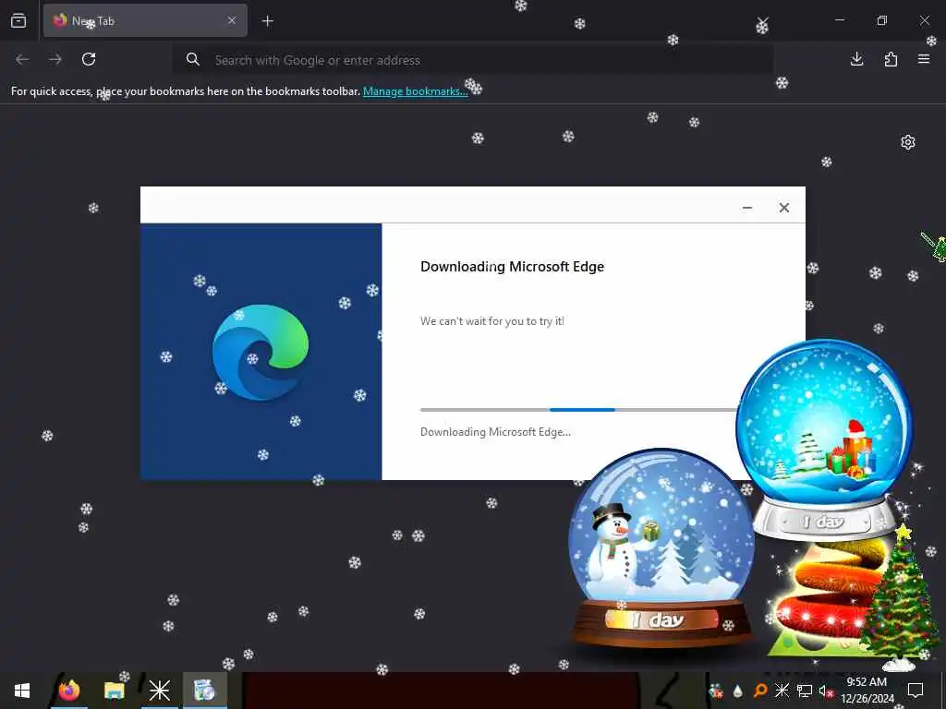946x709 pixels.
Task: Minimize the Edge installer dialog
Action: [746, 208]
